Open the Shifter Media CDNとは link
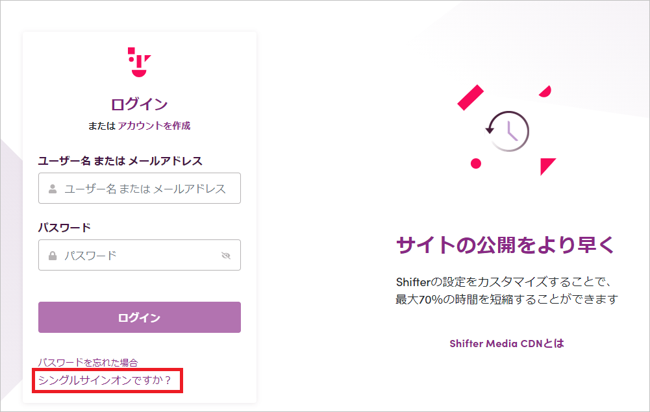The image size is (650, 412). point(506,343)
